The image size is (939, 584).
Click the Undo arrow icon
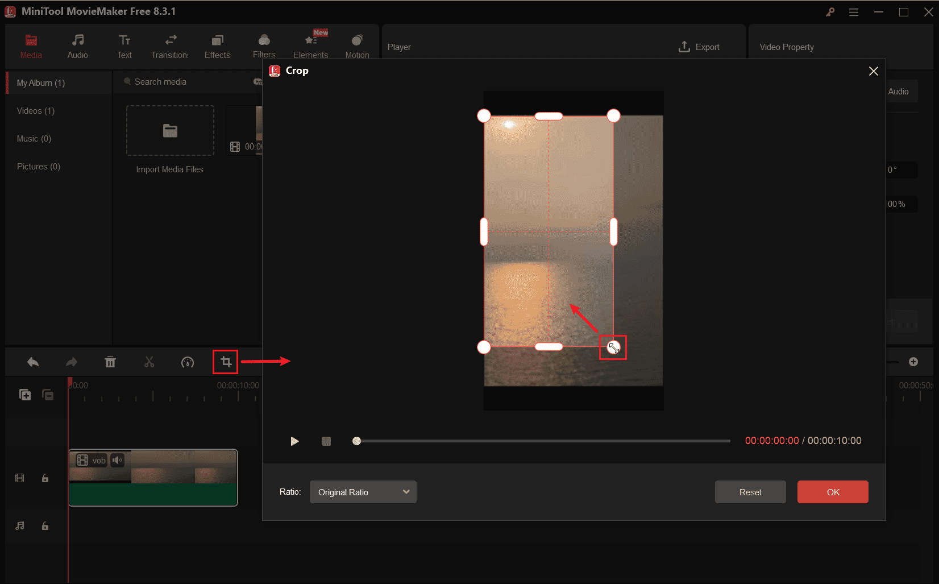tap(33, 362)
